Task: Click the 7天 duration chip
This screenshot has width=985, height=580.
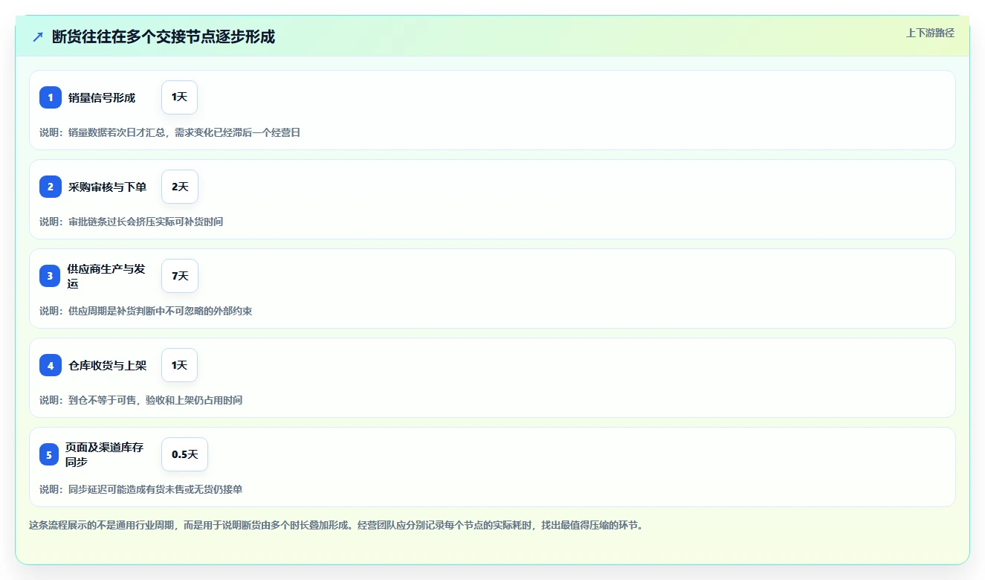Action: click(x=180, y=276)
